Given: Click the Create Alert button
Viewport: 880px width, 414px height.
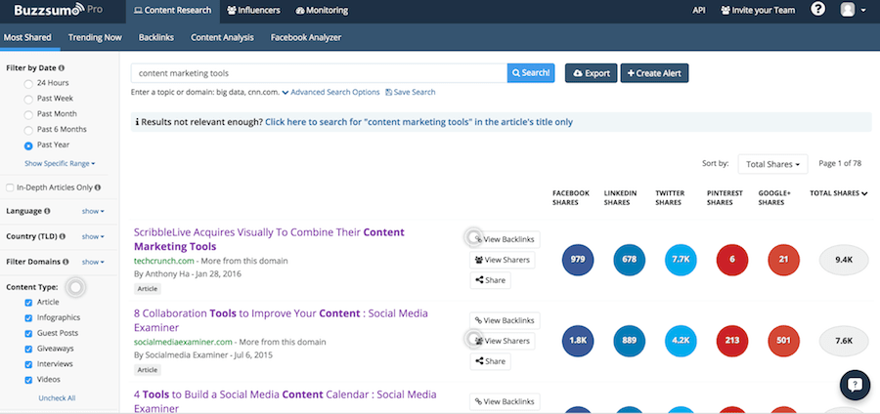Looking at the screenshot, I should [x=654, y=73].
